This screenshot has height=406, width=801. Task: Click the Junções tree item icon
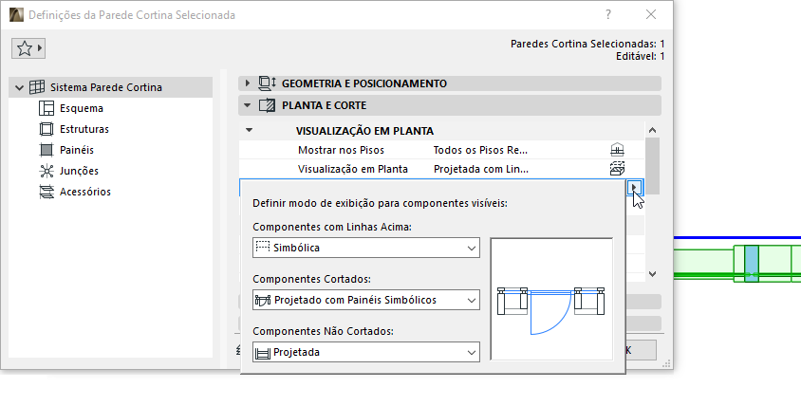point(47,171)
